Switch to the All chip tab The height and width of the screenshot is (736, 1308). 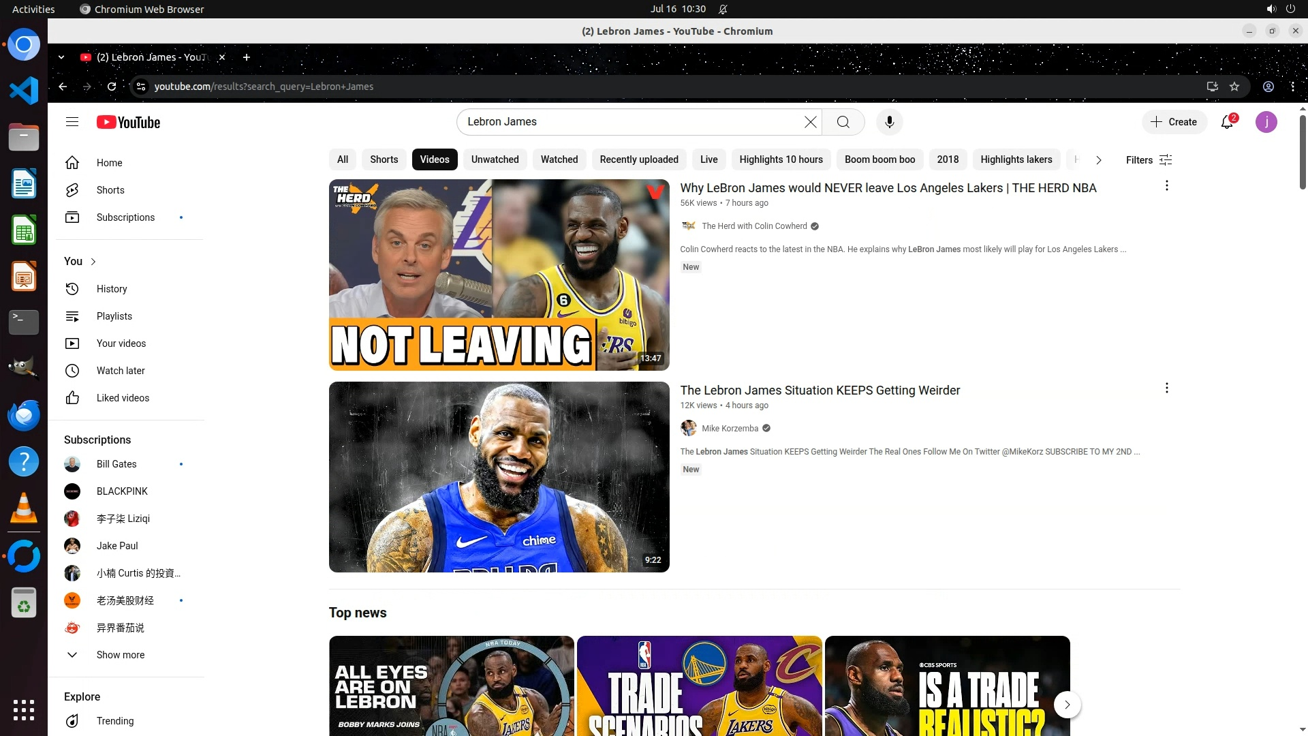(343, 159)
